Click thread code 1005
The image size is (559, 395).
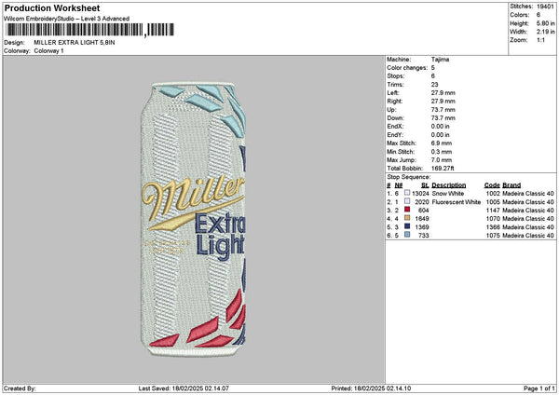(493, 202)
